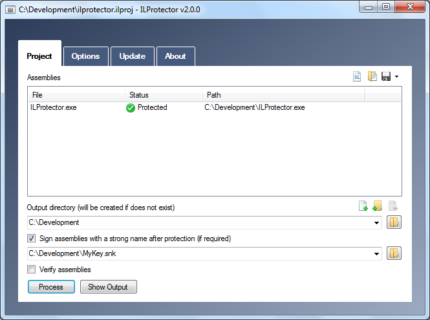Click the Show Output button
This screenshot has height=320, width=430.
pyautogui.click(x=109, y=287)
